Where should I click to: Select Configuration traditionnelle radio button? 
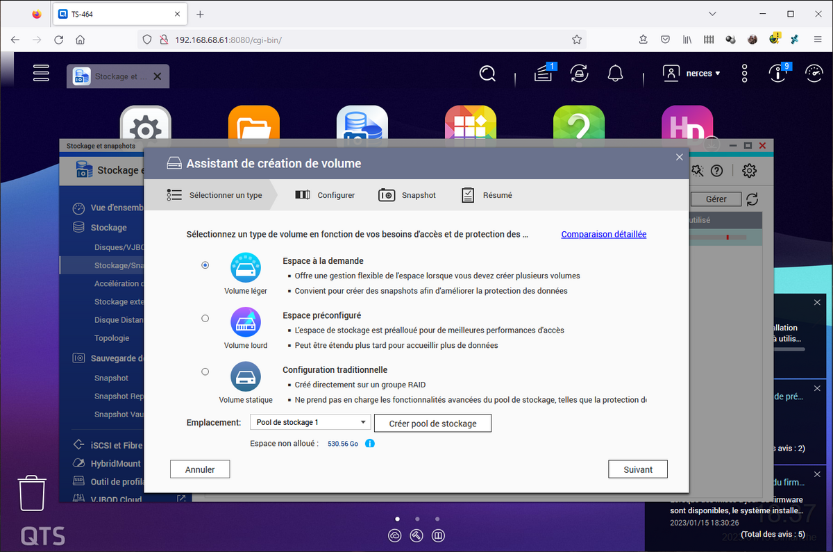point(205,372)
